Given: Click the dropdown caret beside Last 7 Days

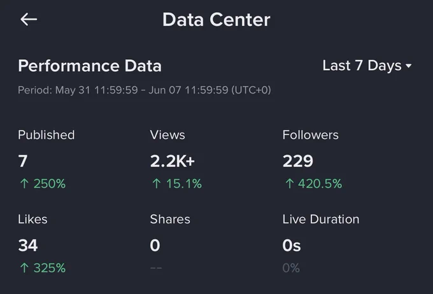Looking at the screenshot, I should coord(408,66).
